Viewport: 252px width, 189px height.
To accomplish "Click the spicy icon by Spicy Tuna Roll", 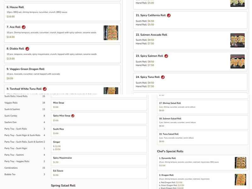I will tap(163, 77).
